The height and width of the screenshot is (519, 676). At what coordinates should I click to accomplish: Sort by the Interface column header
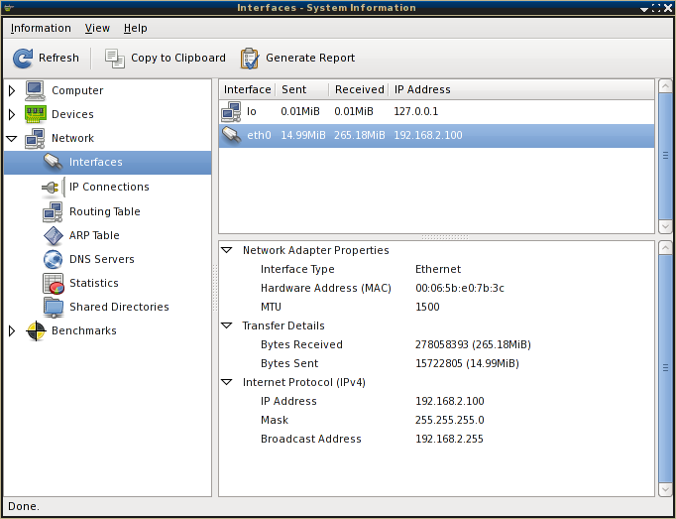point(248,90)
